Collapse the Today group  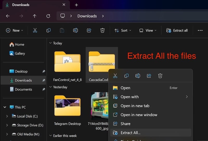(50, 43)
